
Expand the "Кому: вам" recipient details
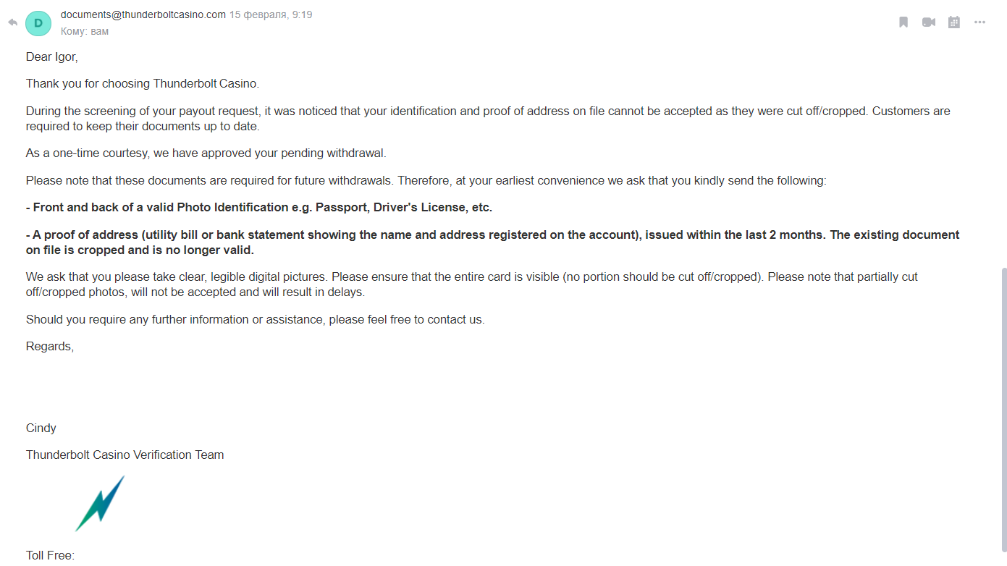click(85, 32)
